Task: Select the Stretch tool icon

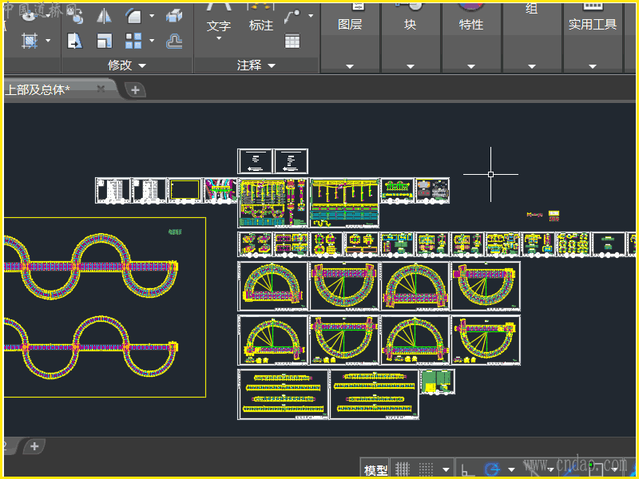Action: pos(74,41)
